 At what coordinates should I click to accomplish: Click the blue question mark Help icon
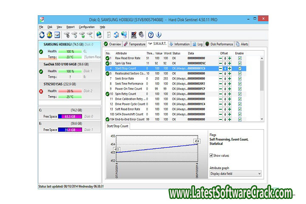click(150, 35)
